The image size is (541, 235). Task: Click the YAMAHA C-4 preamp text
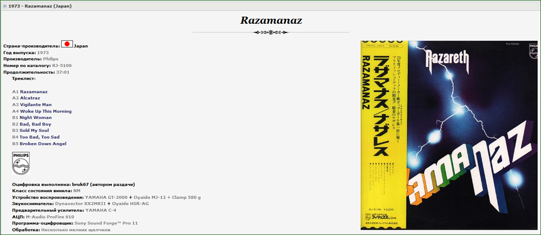[101, 210]
